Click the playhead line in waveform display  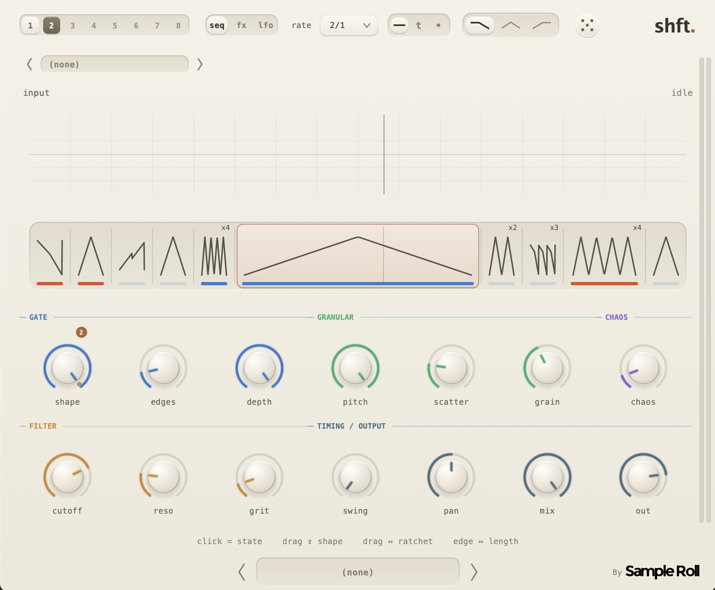point(384,154)
